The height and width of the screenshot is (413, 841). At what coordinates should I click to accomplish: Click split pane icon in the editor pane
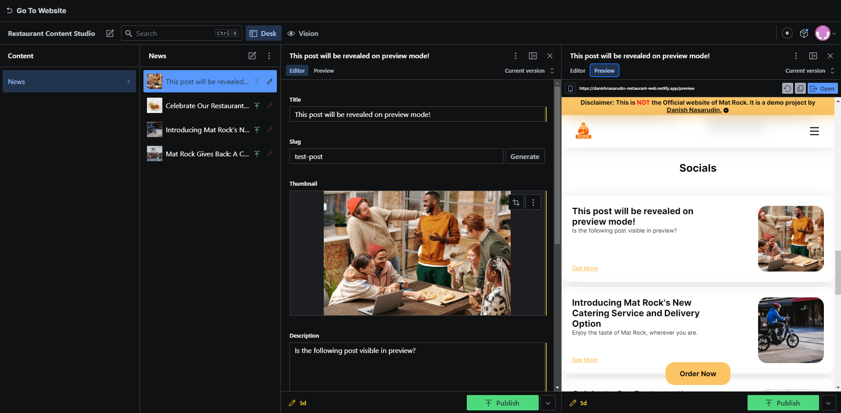pos(533,56)
